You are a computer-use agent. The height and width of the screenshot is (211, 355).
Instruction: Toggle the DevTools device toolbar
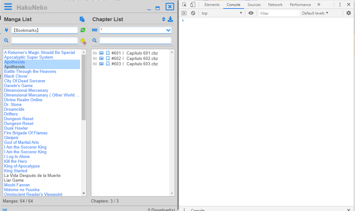click(193, 4)
